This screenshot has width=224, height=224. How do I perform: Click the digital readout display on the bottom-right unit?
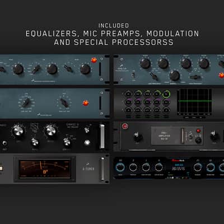[178, 167]
